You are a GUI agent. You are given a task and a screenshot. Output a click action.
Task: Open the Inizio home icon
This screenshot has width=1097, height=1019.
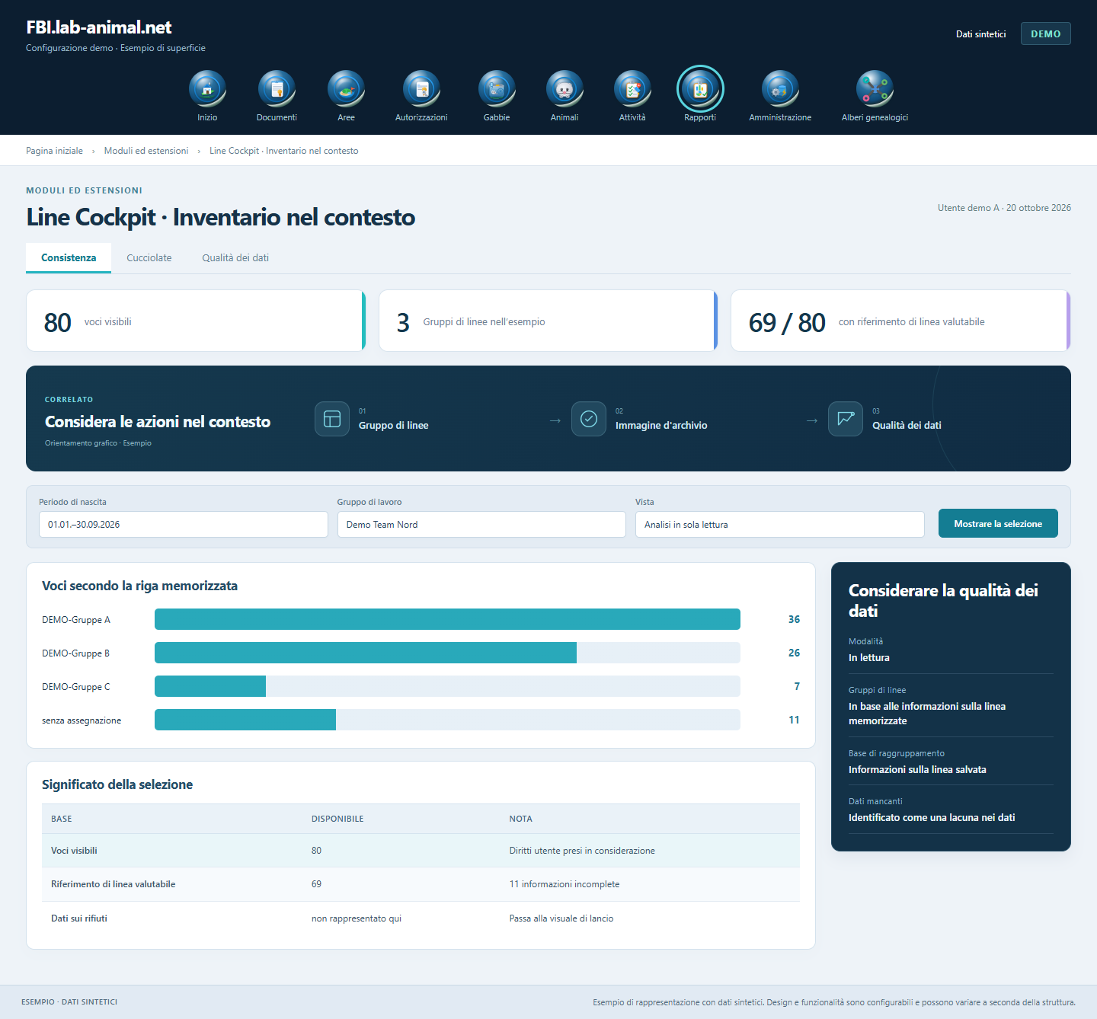[x=207, y=88]
